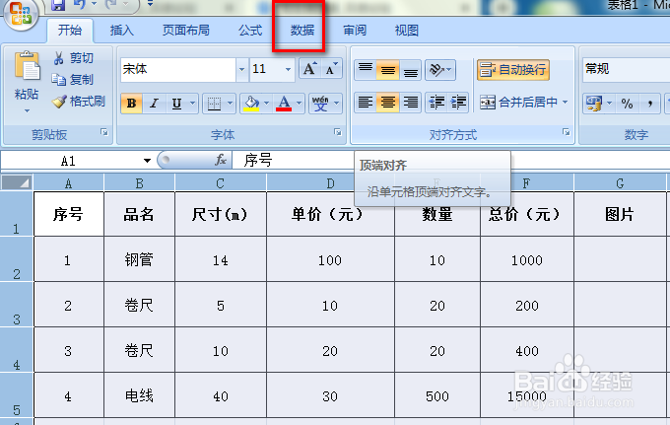The image size is (670, 425).
Task: Open the 剪贴板 dialog launcher
Action: [104, 133]
